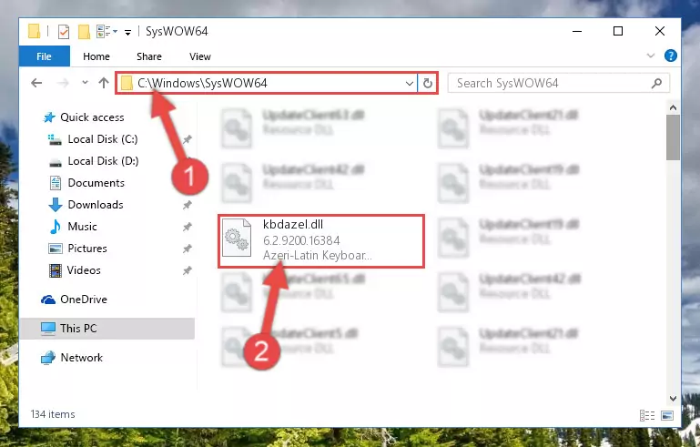Open Documents in navigation pane
This screenshot has height=447, width=700.
pyautogui.click(x=96, y=183)
